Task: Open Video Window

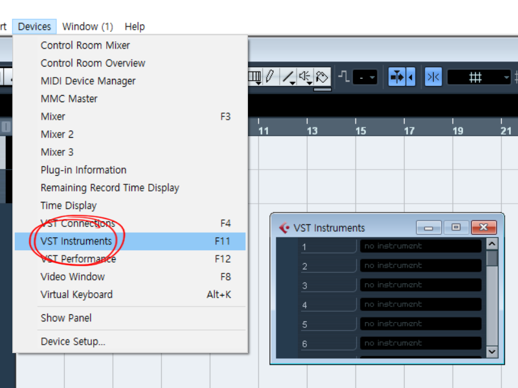Action: (x=130, y=277)
